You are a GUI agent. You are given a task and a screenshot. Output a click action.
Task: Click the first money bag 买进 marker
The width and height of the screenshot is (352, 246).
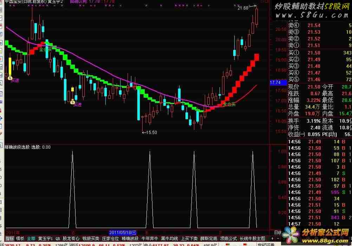[10, 78]
